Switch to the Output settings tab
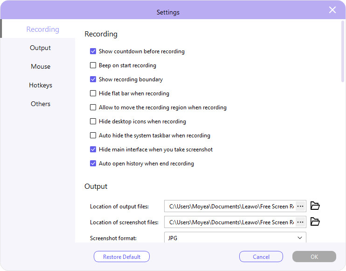 tap(40, 48)
